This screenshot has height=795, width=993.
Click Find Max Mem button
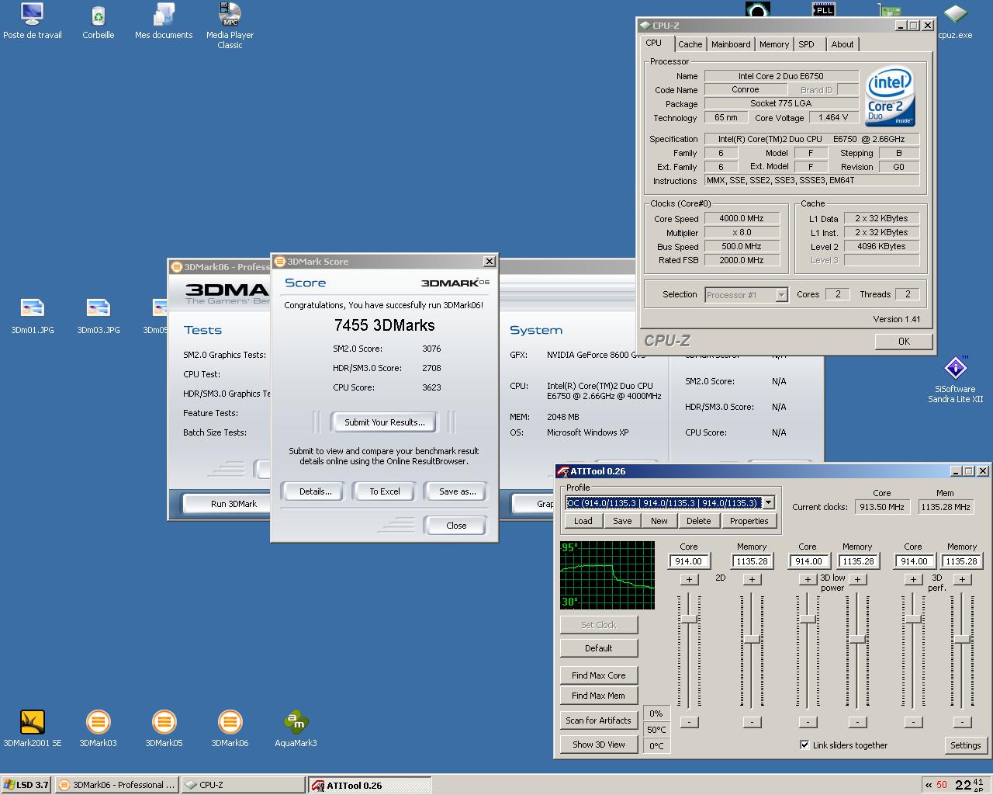click(598, 696)
